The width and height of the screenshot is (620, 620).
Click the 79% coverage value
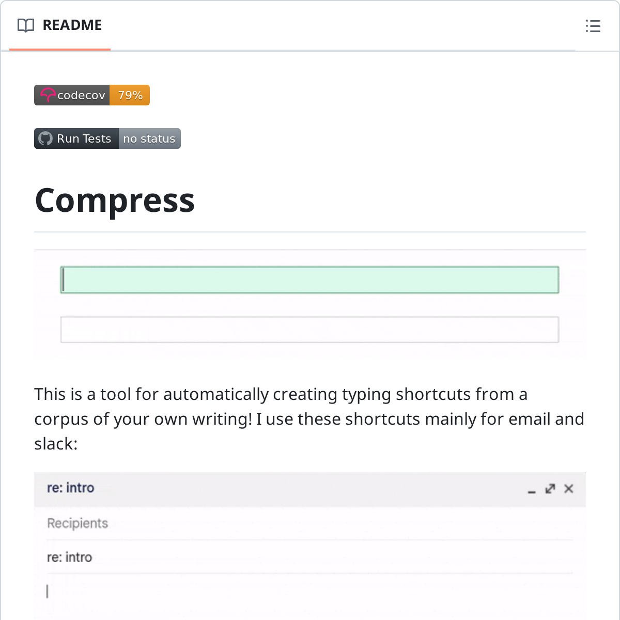(x=130, y=95)
